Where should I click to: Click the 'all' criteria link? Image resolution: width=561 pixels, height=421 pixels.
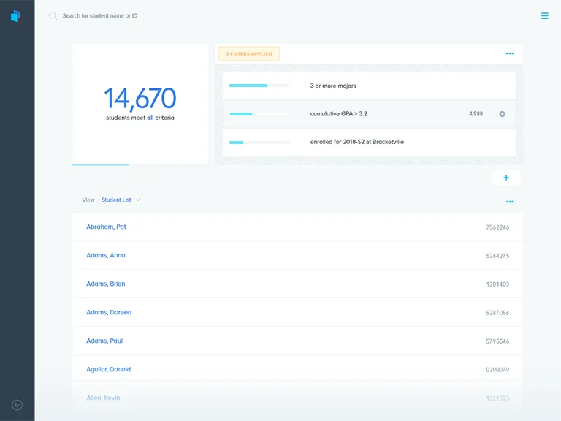(x=150, y=118)
